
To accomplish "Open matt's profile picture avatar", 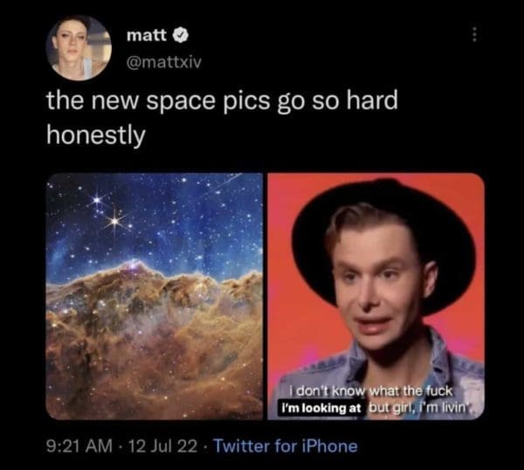I will 79,48.
